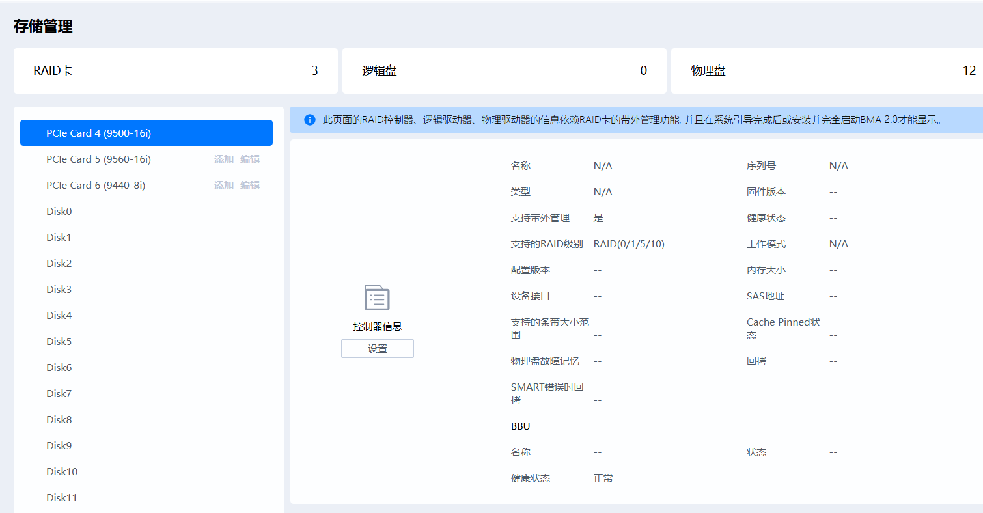Select PCIe Card 5 (9560-16i)
983x513 pixels.
point(98,159)
